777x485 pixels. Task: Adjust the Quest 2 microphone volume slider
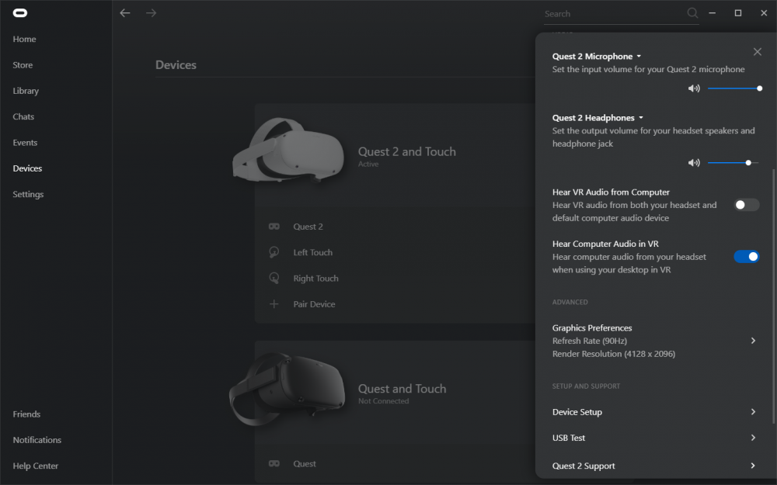734,88
